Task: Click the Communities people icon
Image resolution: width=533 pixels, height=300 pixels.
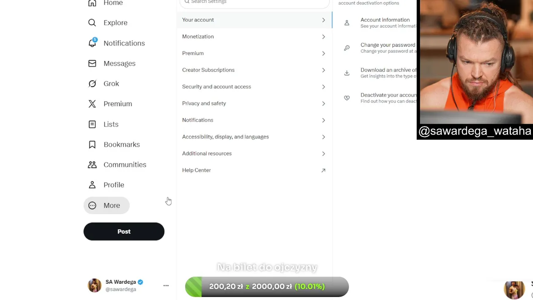Action: (92, 165)
